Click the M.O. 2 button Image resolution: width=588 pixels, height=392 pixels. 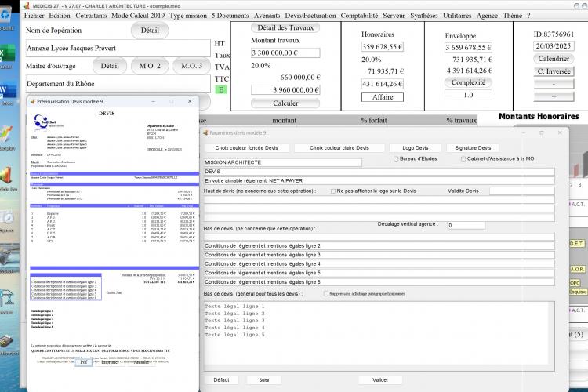150,66
